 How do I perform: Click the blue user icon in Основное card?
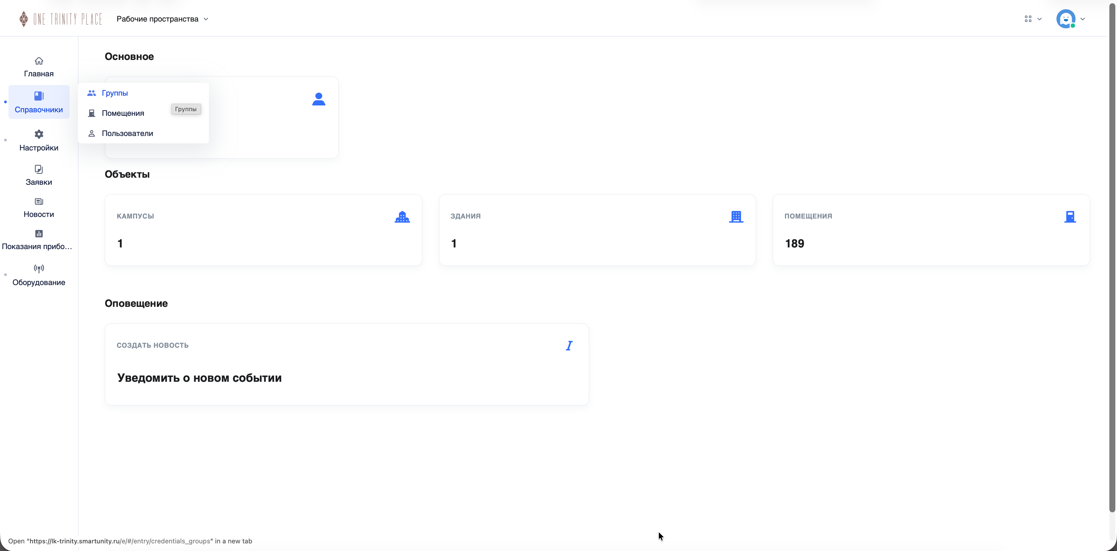319,99
